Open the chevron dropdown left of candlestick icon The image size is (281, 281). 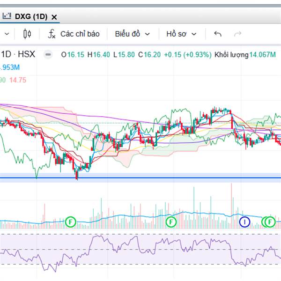click(x=7, y=34)
